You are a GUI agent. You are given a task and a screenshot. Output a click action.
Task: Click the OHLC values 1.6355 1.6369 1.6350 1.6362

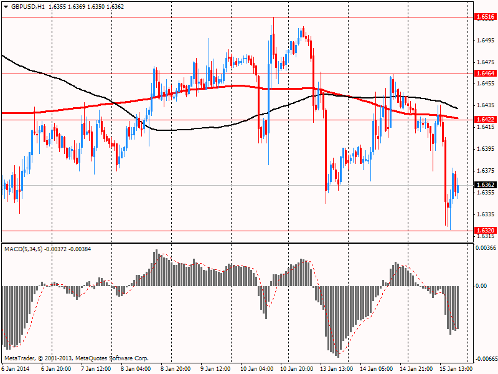click(86, 7)
